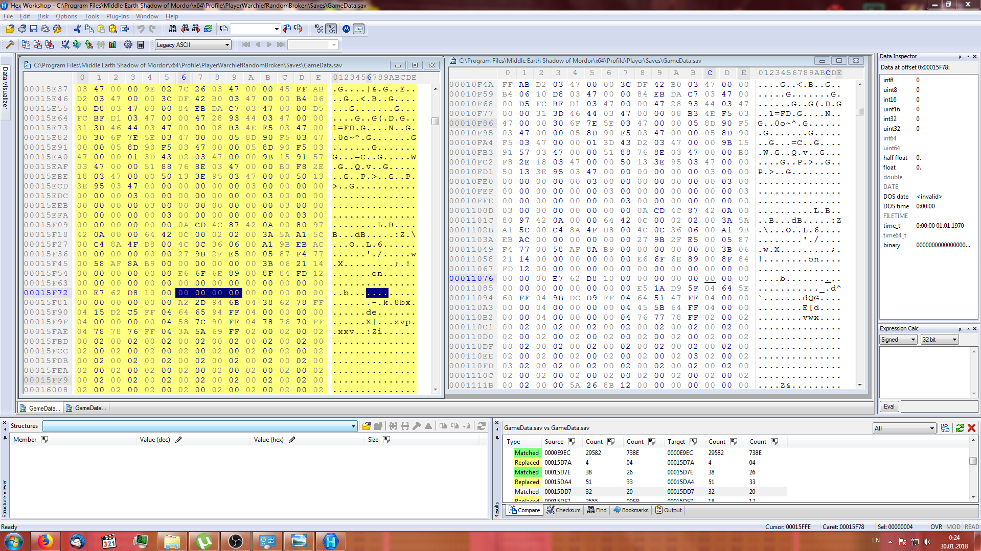Viewport: 981px width, 551px height.
Task: Open the Disk menu
Action: pos(43,16)
